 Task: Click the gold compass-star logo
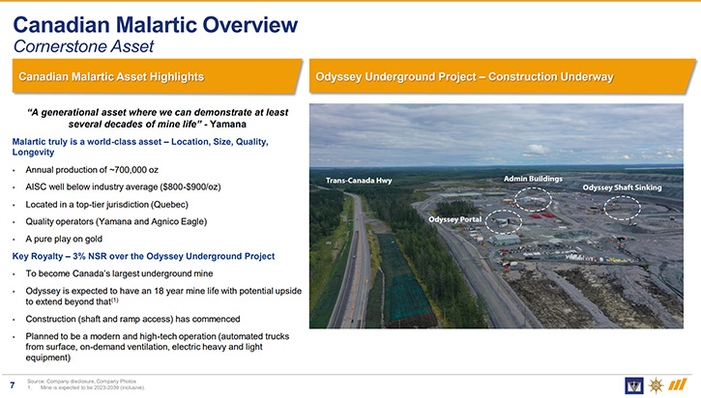click(x=656, y=385)
